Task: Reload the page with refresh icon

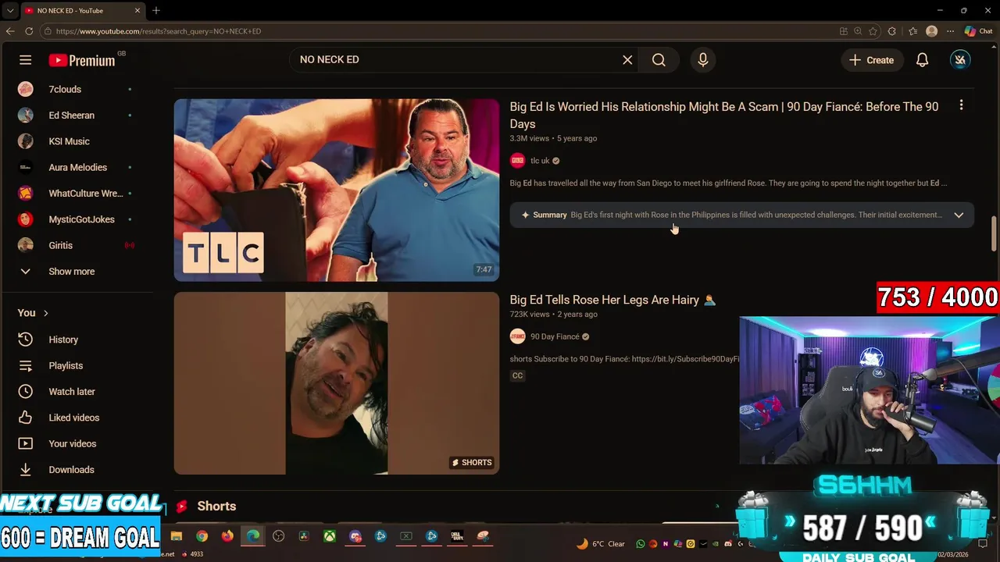Action: pos(29,31)
